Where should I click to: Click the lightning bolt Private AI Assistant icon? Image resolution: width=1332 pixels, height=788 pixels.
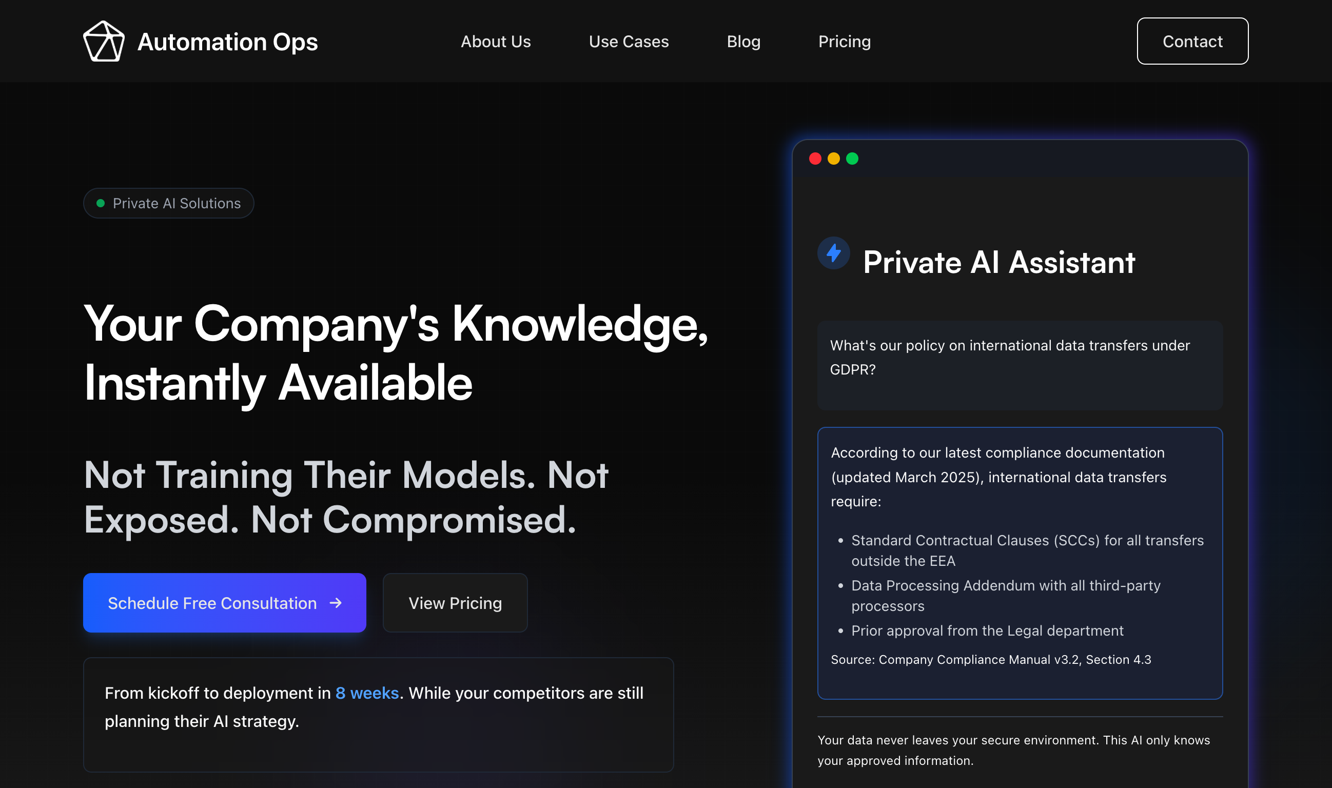click(x=833, y=253)
